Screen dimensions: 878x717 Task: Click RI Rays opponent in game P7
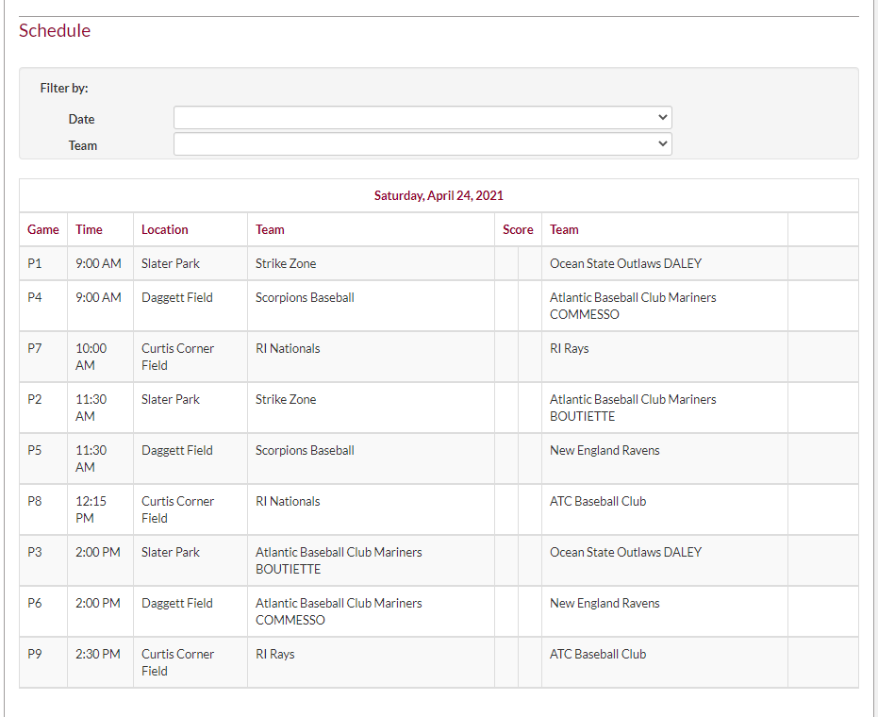click(569, 348)
